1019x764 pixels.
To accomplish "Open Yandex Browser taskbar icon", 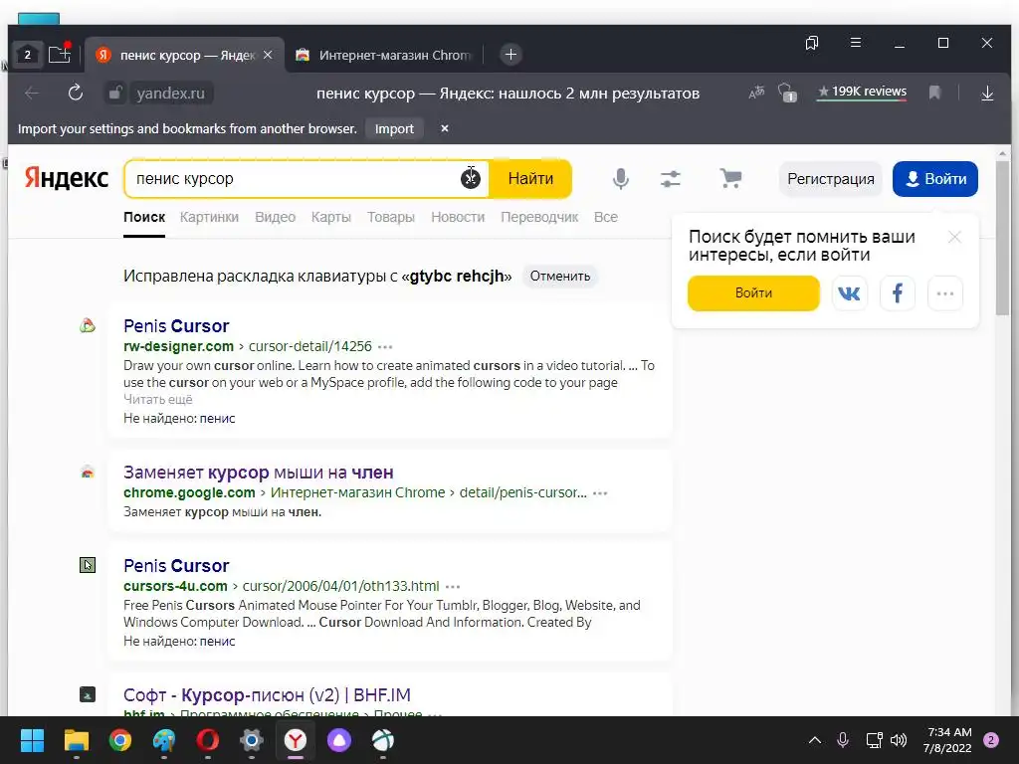I will [295, 740].
